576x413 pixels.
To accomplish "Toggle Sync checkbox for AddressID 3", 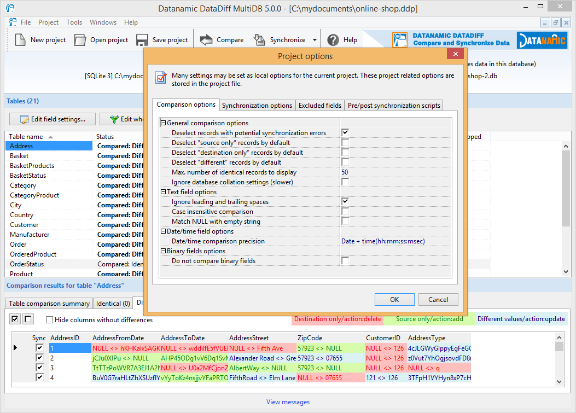I will pyautogui.click(x=39, y=368).
